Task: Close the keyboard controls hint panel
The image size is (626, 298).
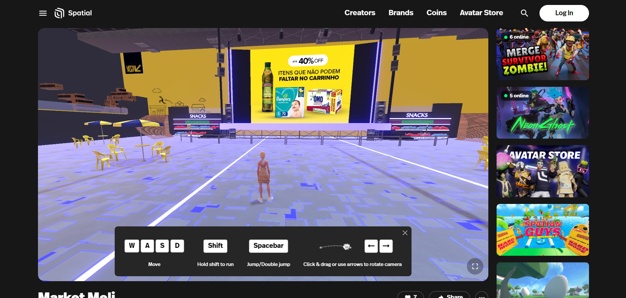Action: (405, 233)
